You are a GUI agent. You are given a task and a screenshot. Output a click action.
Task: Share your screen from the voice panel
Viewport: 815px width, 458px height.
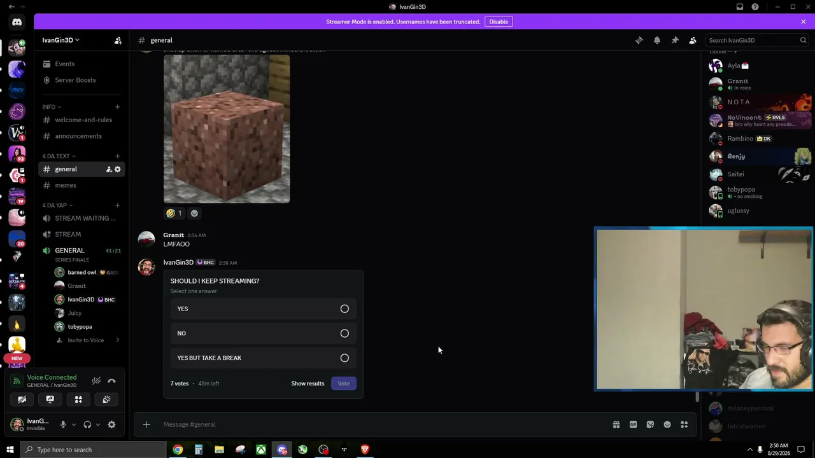coord(50,399)
